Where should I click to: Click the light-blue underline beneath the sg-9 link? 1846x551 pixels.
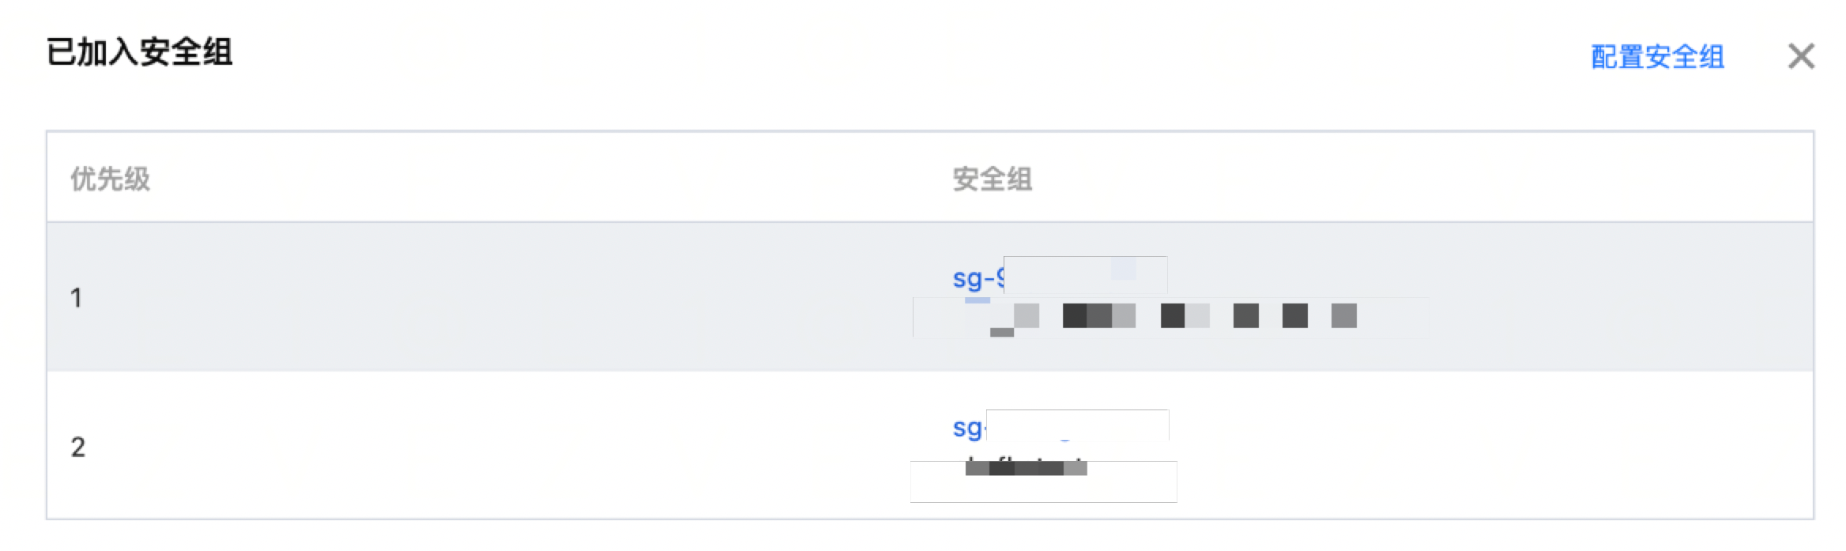(978, 300)
